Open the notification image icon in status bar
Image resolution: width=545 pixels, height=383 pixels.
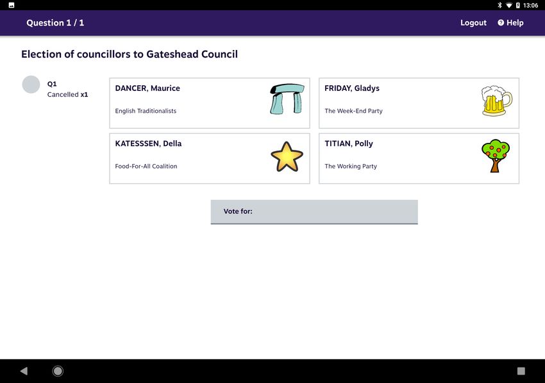tap(11, 5)
